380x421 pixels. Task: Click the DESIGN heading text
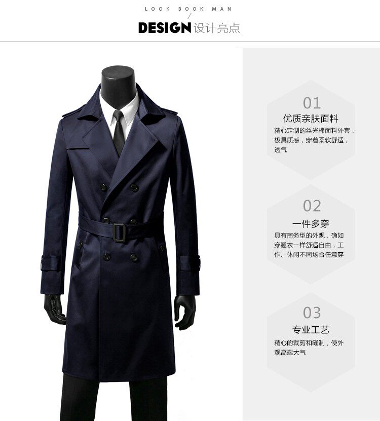pyautogui.click(x=165, y=28)
